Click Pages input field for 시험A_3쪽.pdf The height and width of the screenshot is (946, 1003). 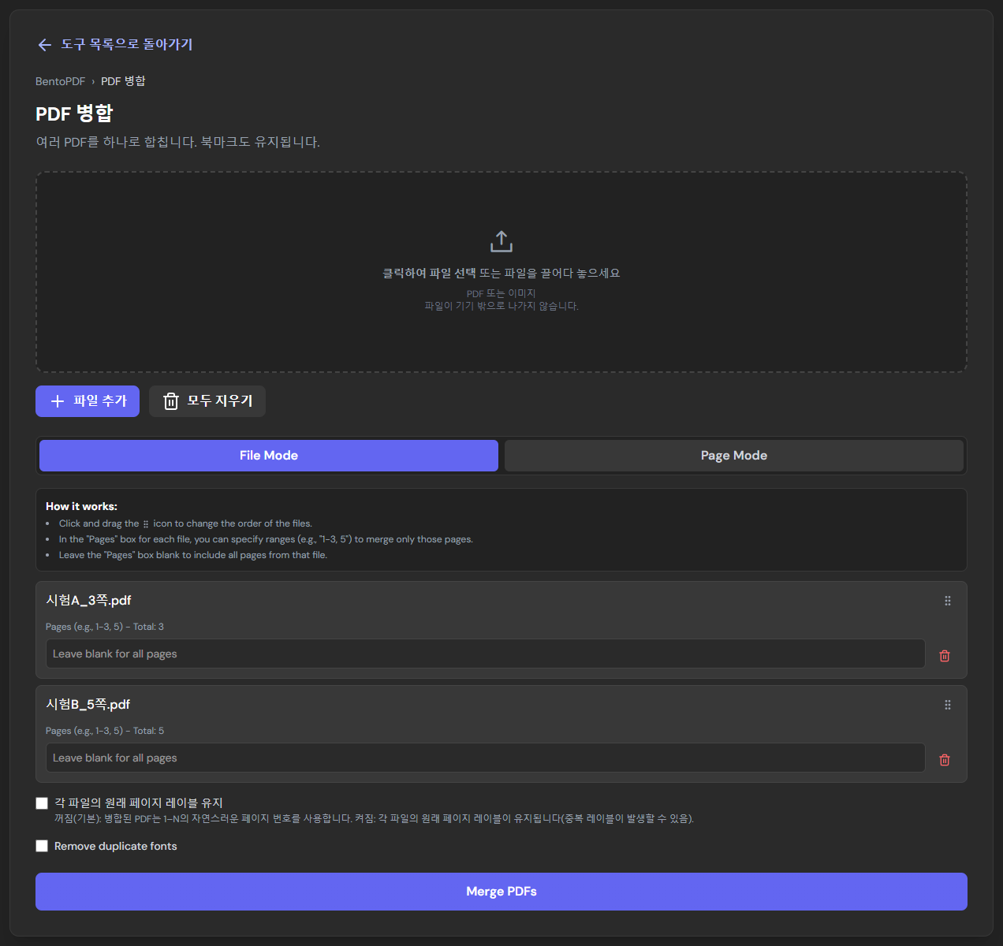pos(485,654)
